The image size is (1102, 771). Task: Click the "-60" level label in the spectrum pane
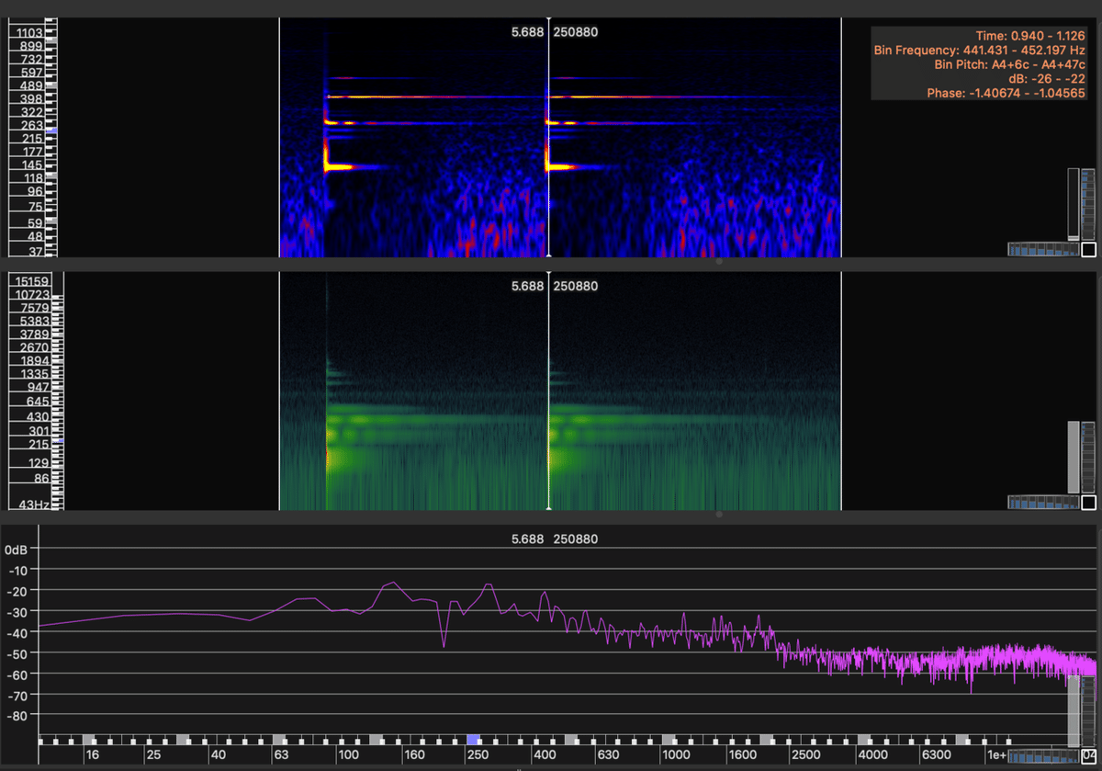click(x=17, y=674)
